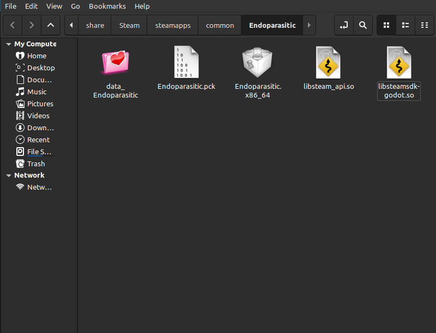Click Endoparasitic path bar segment
Viewport: 436px width, 333px height.
[272, 25]
